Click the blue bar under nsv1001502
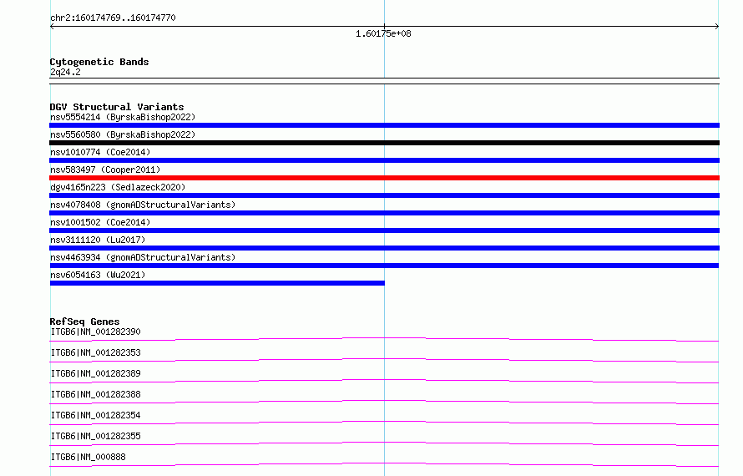Image resolution: width=743 pixels, height=476 pixels. [384, 230]
